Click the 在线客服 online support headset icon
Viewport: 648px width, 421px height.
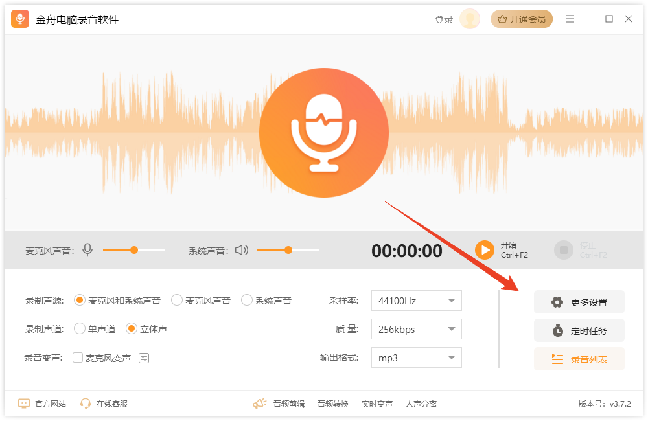tap(85, 403)
